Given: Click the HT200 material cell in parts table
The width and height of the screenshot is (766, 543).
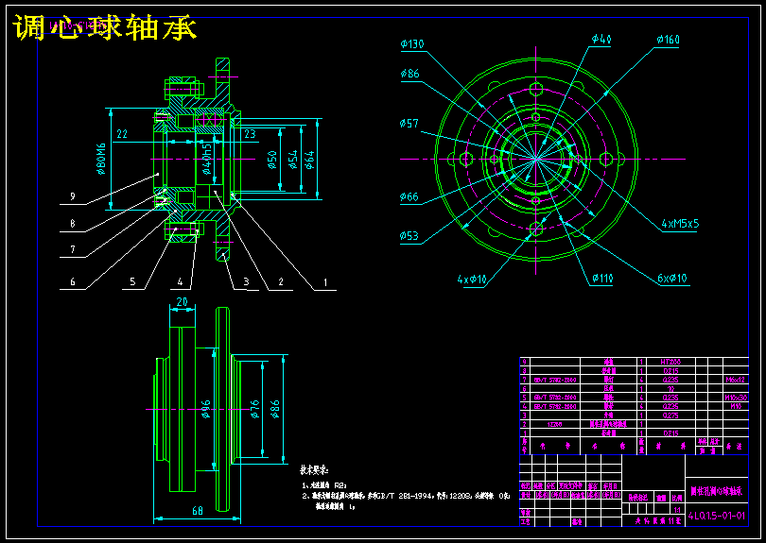Looking at the screenshot, I should pos(670,362).
